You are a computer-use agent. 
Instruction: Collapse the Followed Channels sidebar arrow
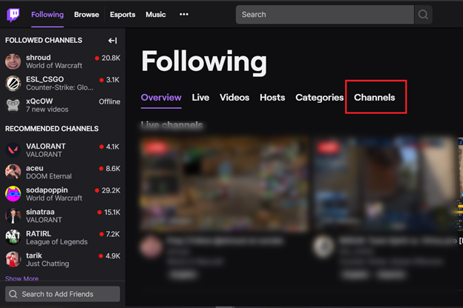tap(113, 41)
